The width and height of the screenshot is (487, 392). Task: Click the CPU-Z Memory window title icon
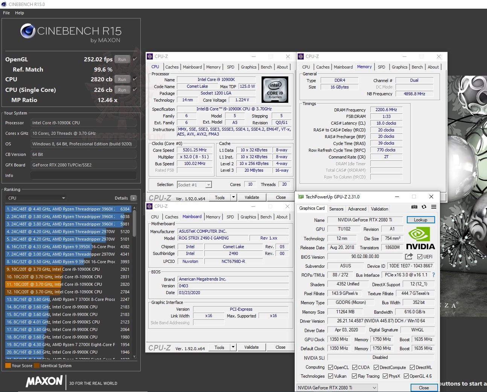pyautogui.click(x=301, y=56)
